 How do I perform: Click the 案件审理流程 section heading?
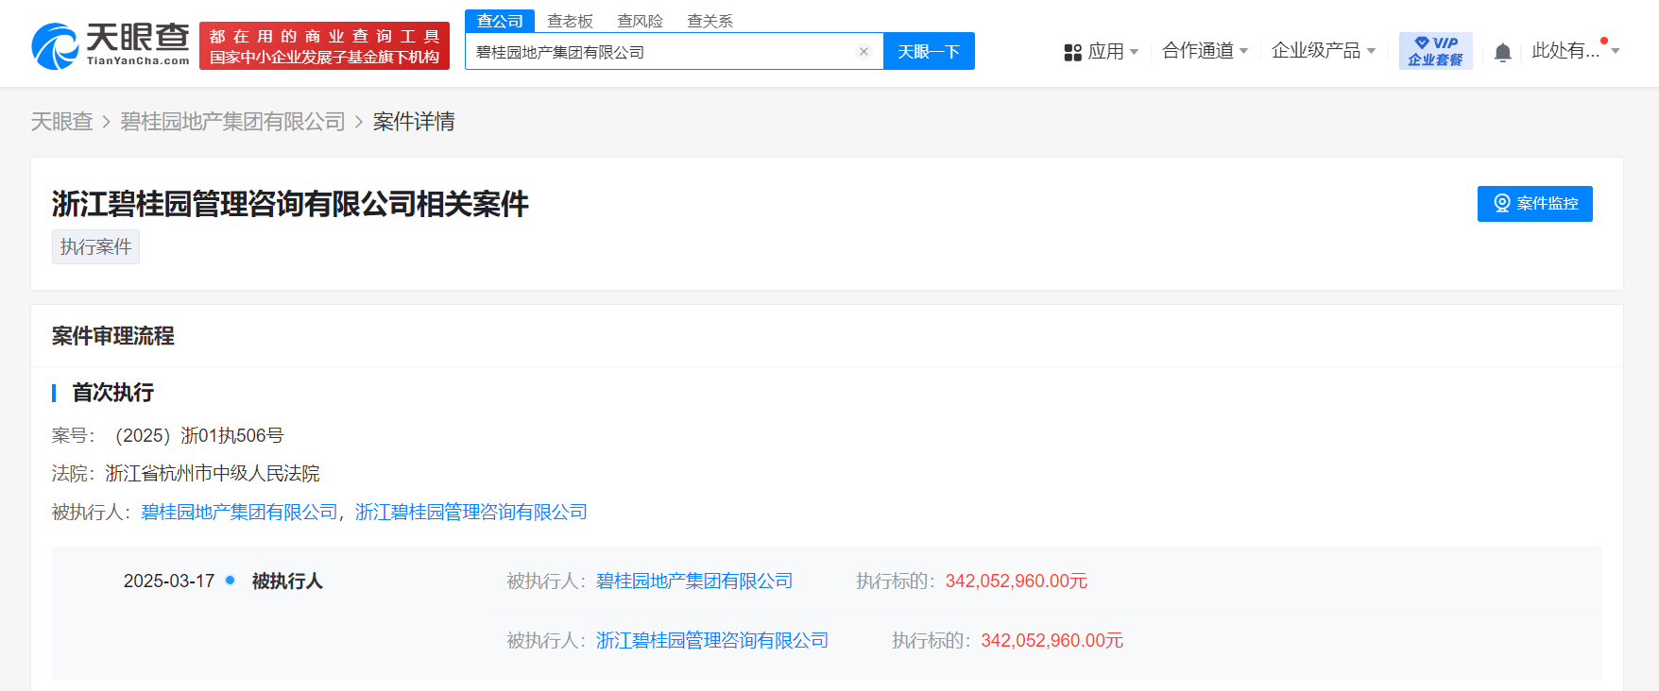click(113, 336)
